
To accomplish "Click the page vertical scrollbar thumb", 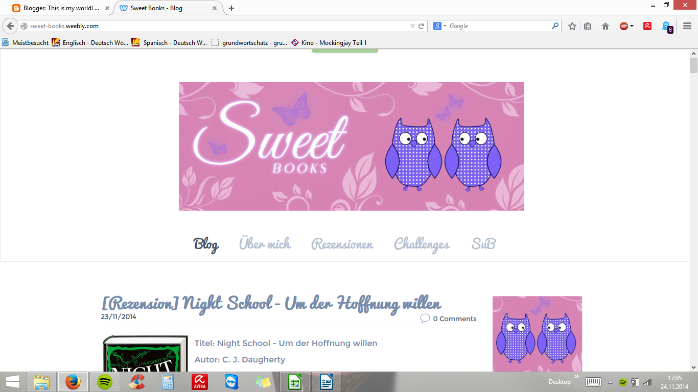I will pos(693,66).
